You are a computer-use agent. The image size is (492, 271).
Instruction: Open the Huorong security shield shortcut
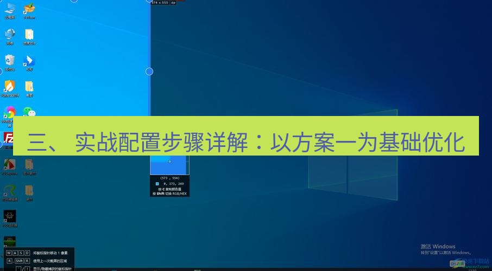click(10, 89)
